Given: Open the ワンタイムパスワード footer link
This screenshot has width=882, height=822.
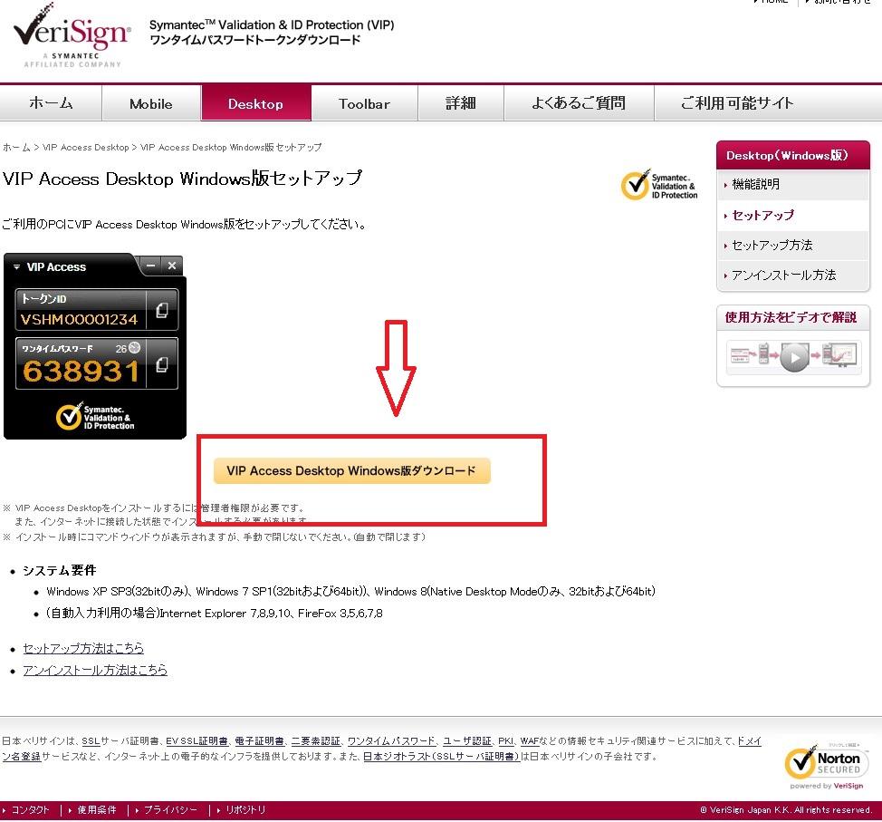Looking at the screenshot, I should (x=391, y=741).
